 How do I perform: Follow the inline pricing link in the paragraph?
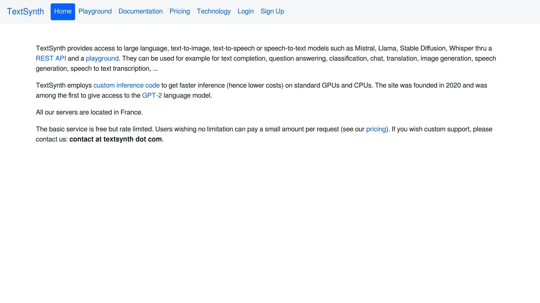pyautogui.click(x=376, y=129)
